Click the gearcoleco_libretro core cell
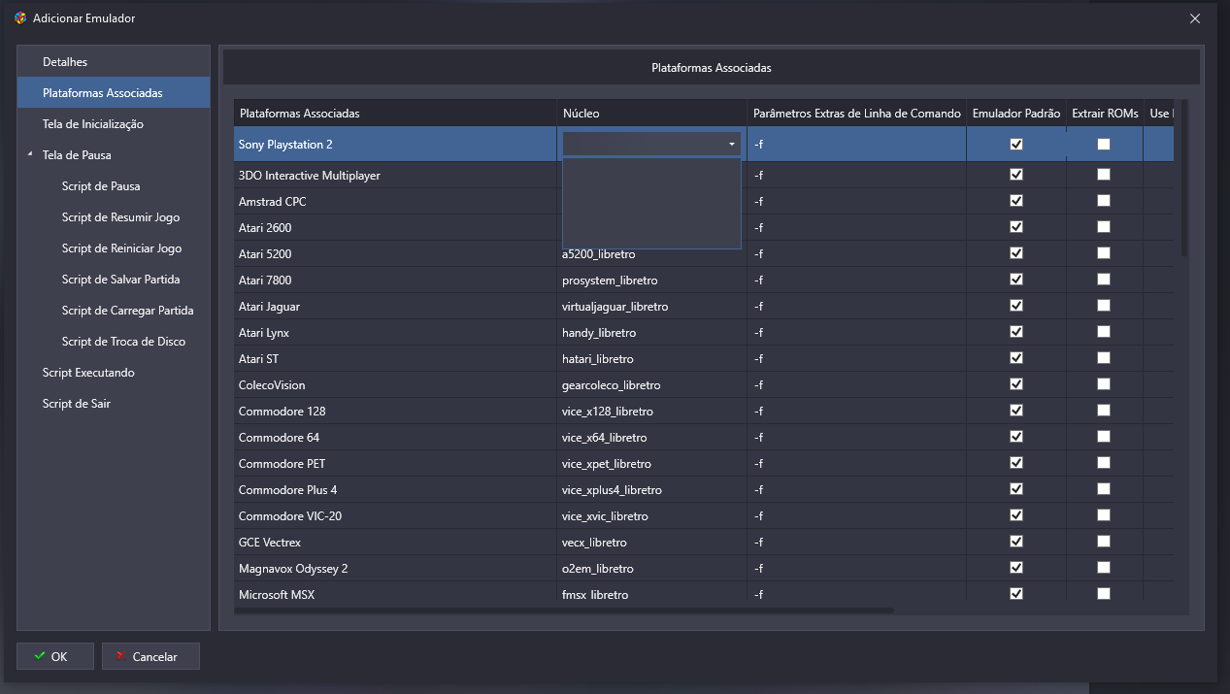Image resolution: width=1230 pixels, height=694 pixels. coord(651,384)
